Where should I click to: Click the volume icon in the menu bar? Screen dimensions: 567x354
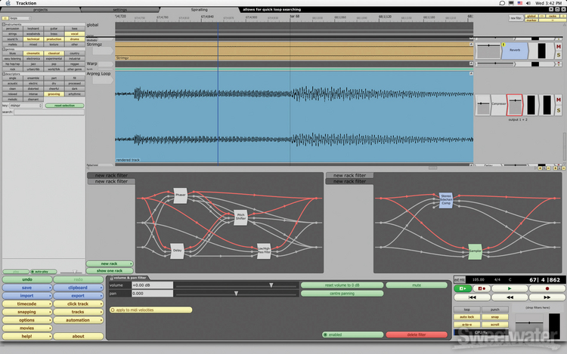click(528, 3)
